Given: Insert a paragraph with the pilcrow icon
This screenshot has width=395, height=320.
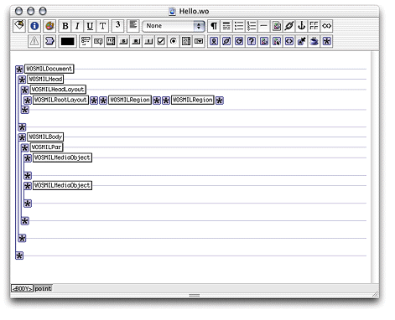Looking at the screenshot, I should coord(214,26).
